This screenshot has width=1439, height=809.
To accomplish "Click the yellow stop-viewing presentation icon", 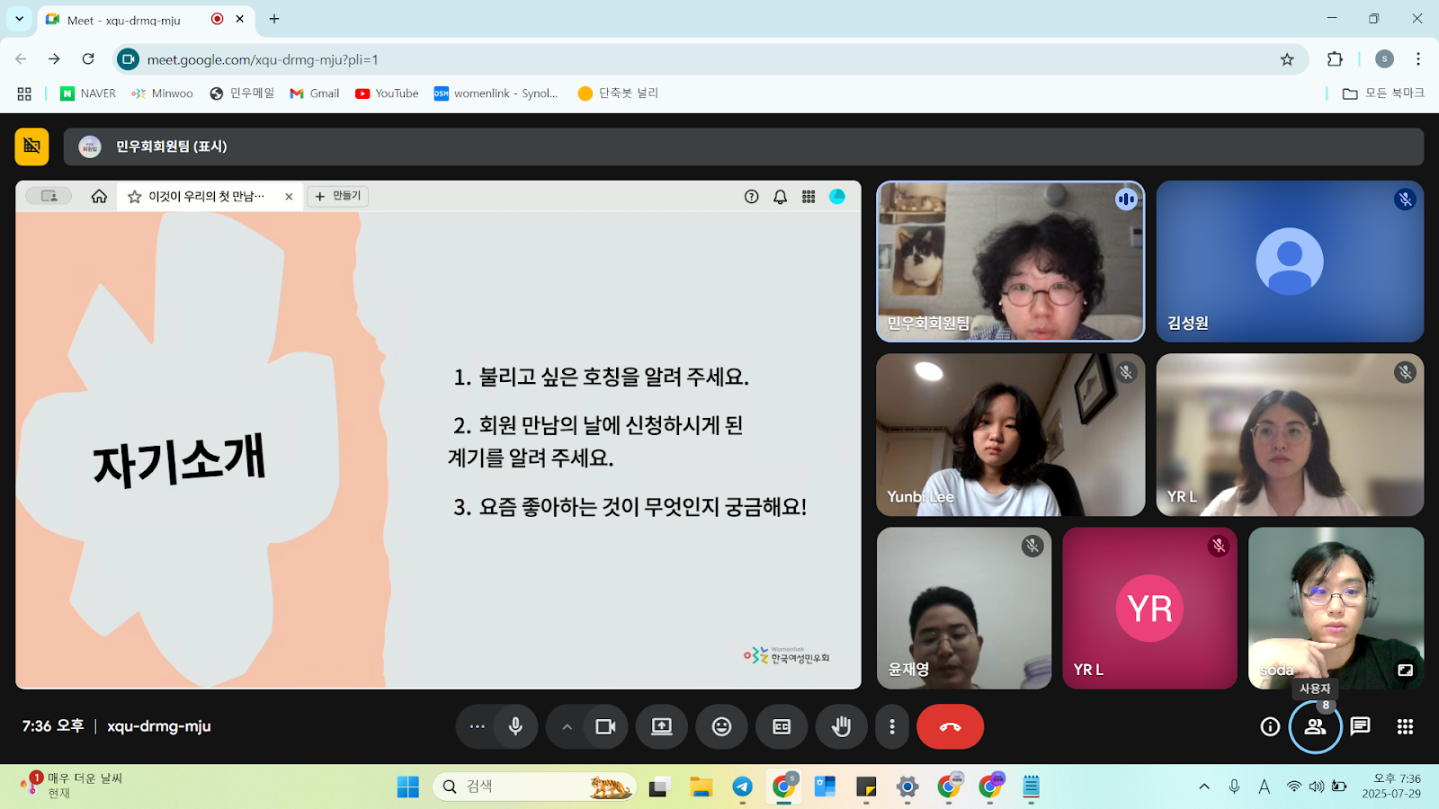I will 31,147.
